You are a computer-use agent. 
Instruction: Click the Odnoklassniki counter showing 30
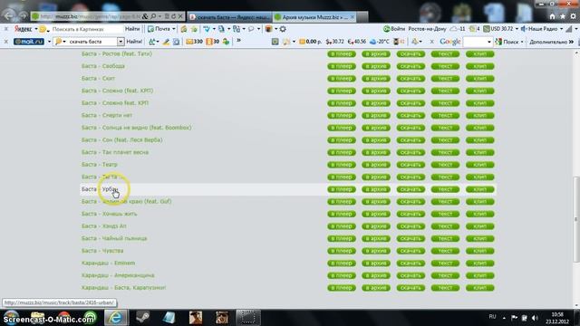213,42
